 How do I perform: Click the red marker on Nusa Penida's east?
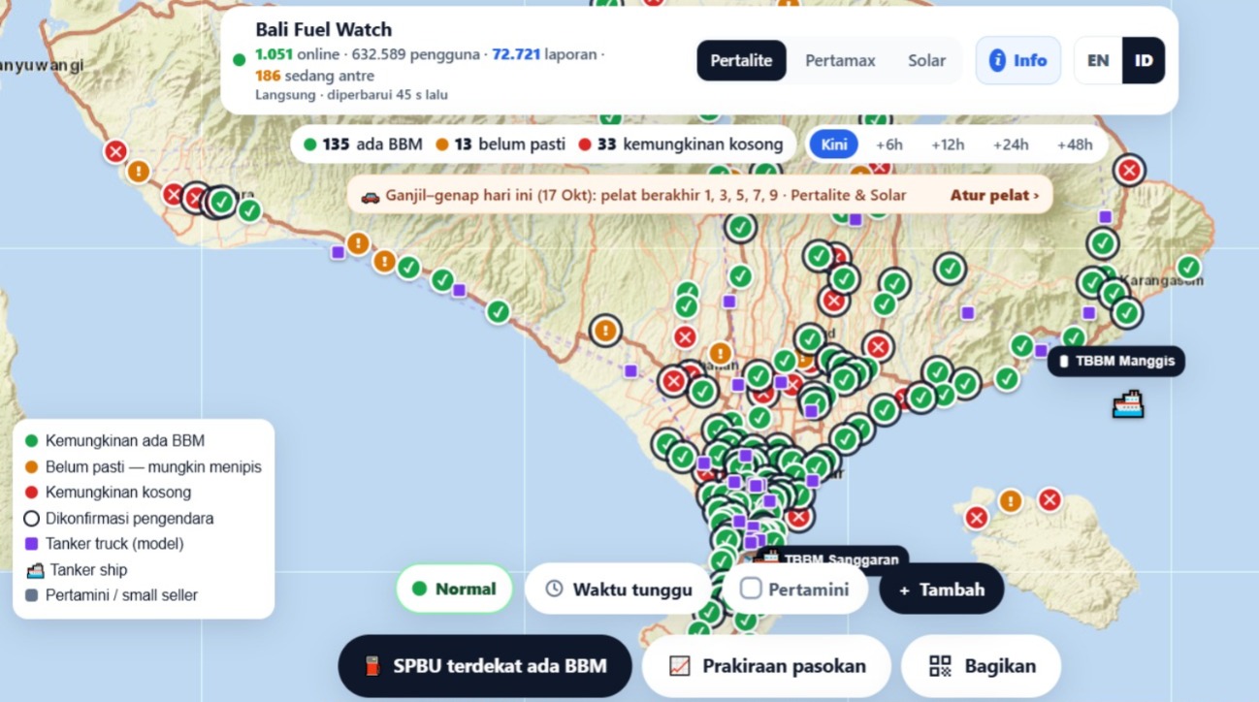click(1049, 500)
